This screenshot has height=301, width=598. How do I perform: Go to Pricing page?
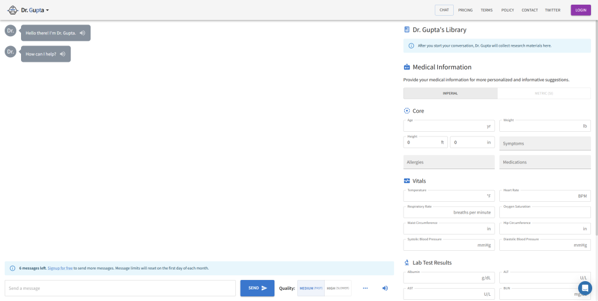pyautogui.click(x=465, y=10)
